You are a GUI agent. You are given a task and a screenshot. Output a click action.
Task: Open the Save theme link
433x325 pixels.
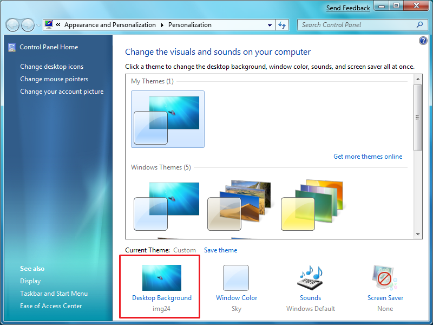pyautogui.click(x=220, y=250)
